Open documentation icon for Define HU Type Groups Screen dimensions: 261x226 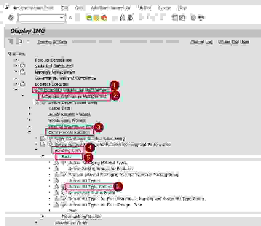click(56, 186)
